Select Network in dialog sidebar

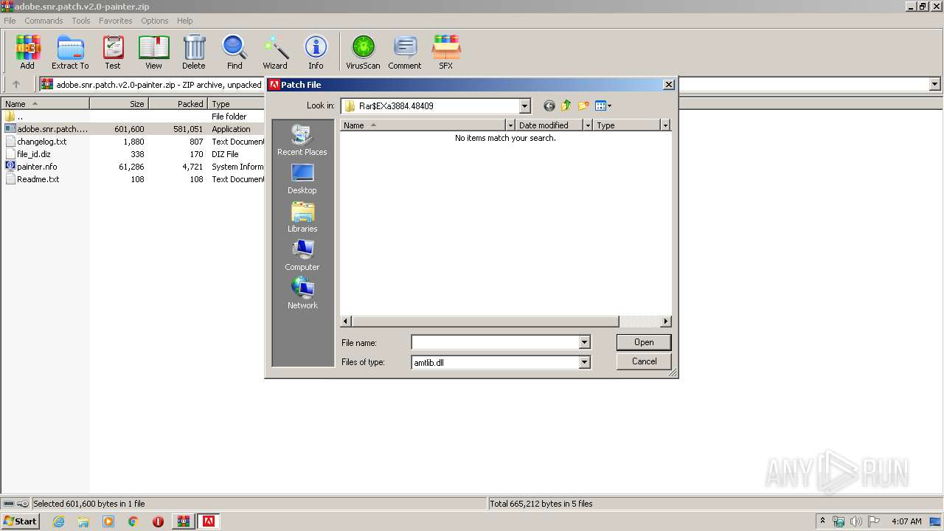coord(302,294)
